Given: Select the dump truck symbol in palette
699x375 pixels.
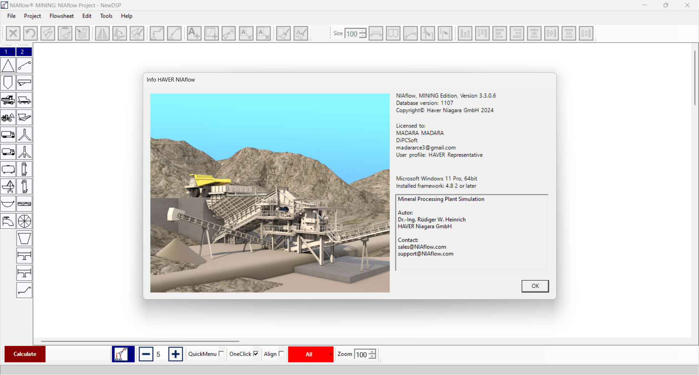Looking at the screenshot, I should click(8, 100).
